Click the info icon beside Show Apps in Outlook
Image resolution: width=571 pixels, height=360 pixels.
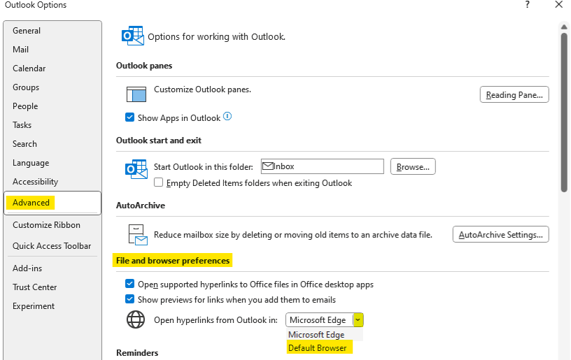coord(227,117)
